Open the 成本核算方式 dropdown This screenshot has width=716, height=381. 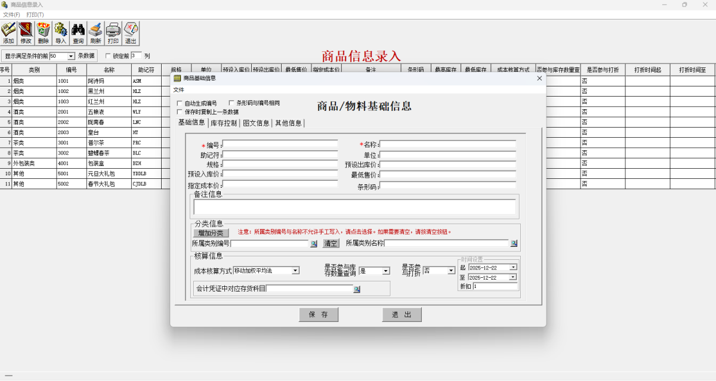[x=297, y=270]
